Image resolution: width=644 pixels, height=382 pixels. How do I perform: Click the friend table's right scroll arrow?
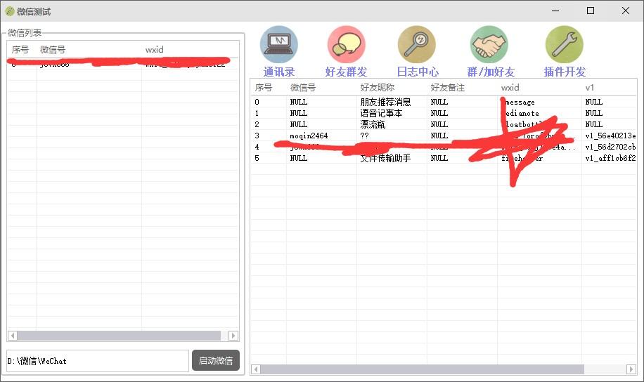click(x=631, y=369)
